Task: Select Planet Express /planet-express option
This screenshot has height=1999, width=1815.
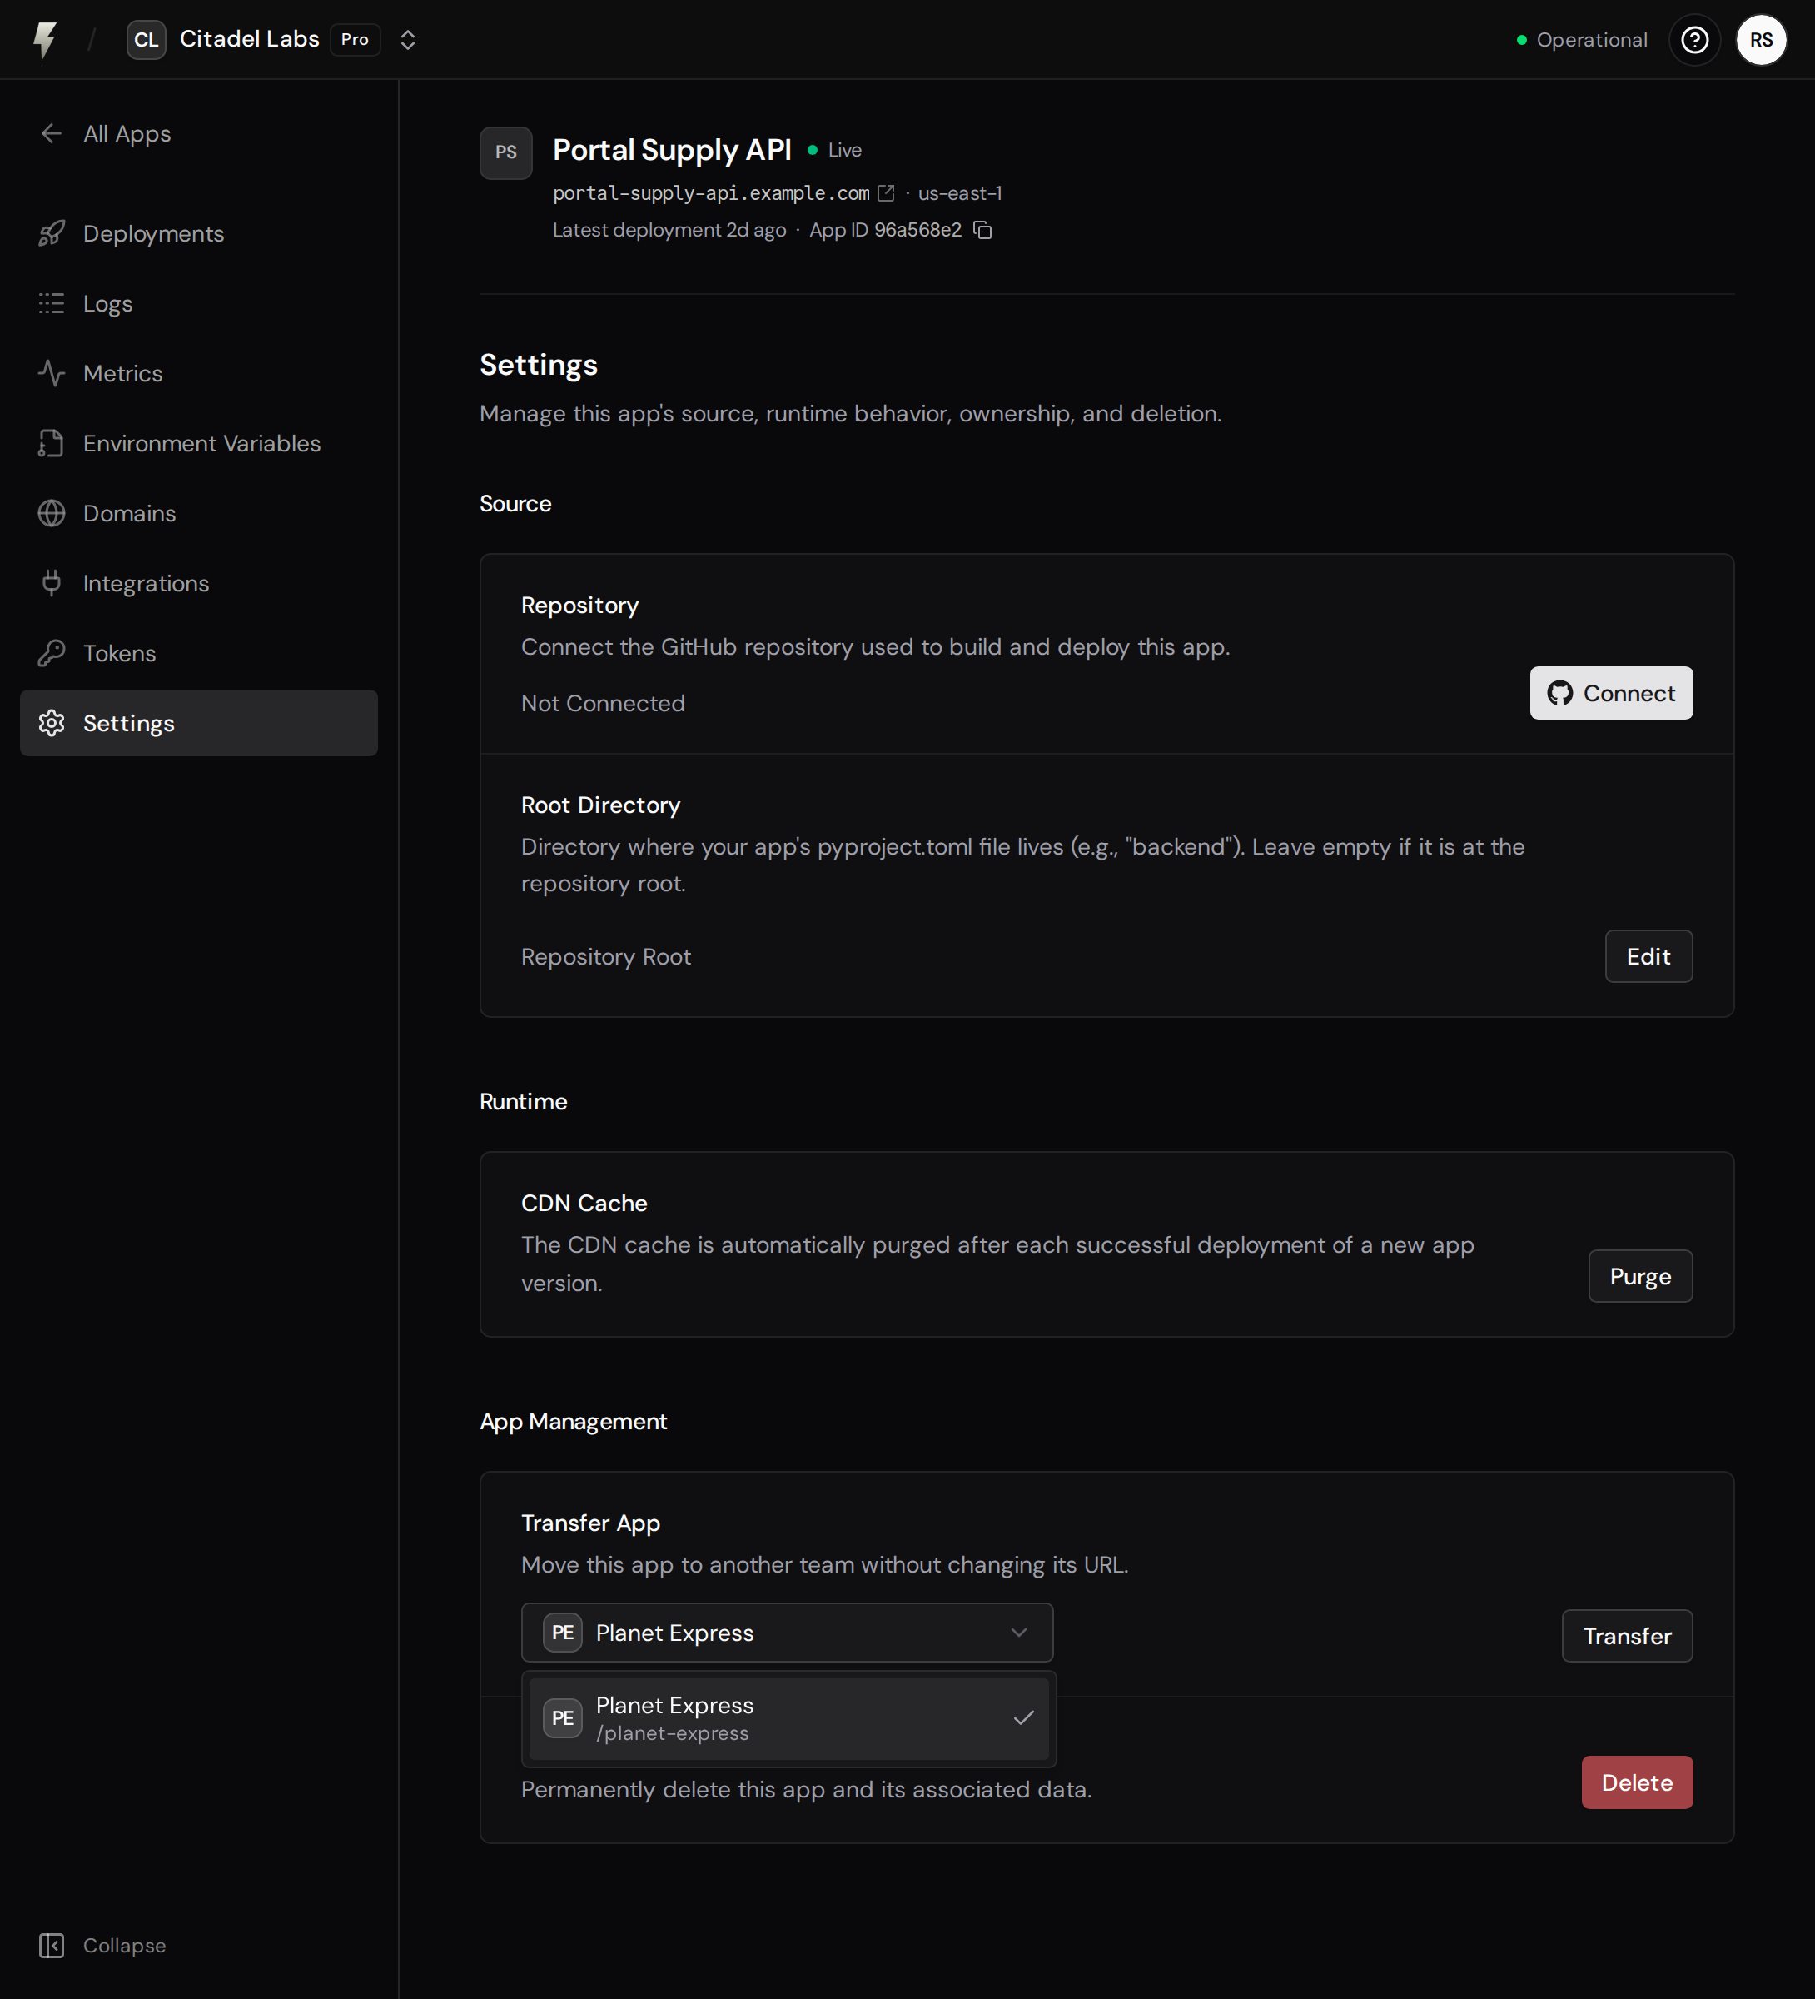Action: pos(788,1718)
